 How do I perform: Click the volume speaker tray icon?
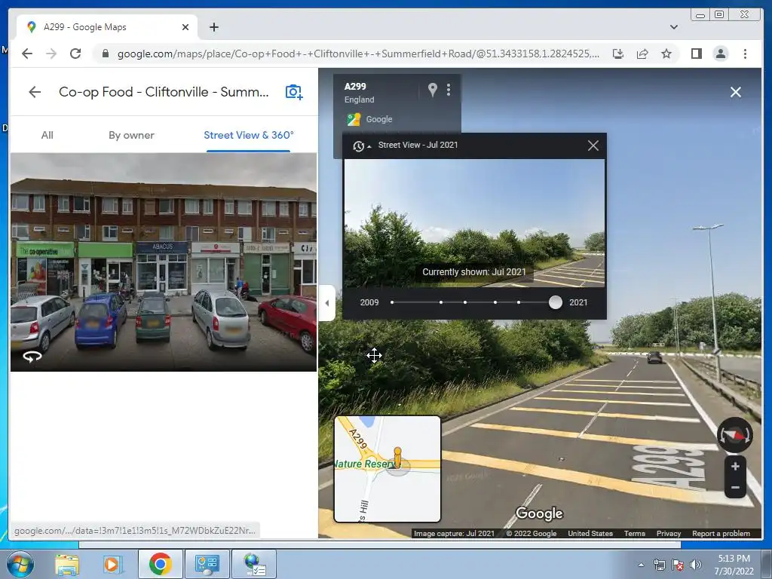click(x=695, y=565)
